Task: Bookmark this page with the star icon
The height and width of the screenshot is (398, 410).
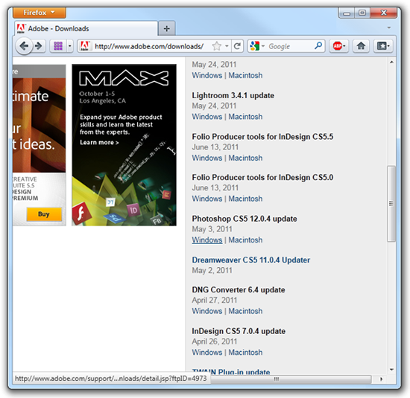Action: click(216, 46)
